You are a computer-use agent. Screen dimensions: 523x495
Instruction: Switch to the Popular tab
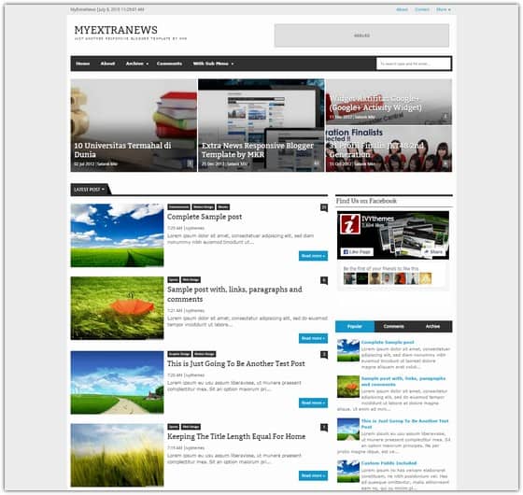tap(355, 326)
